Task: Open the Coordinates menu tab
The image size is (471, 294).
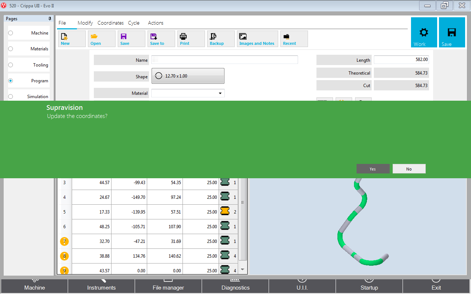Action: click(110, 23)
